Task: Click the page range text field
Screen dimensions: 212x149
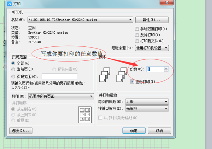Action: [x=60, y=77]
